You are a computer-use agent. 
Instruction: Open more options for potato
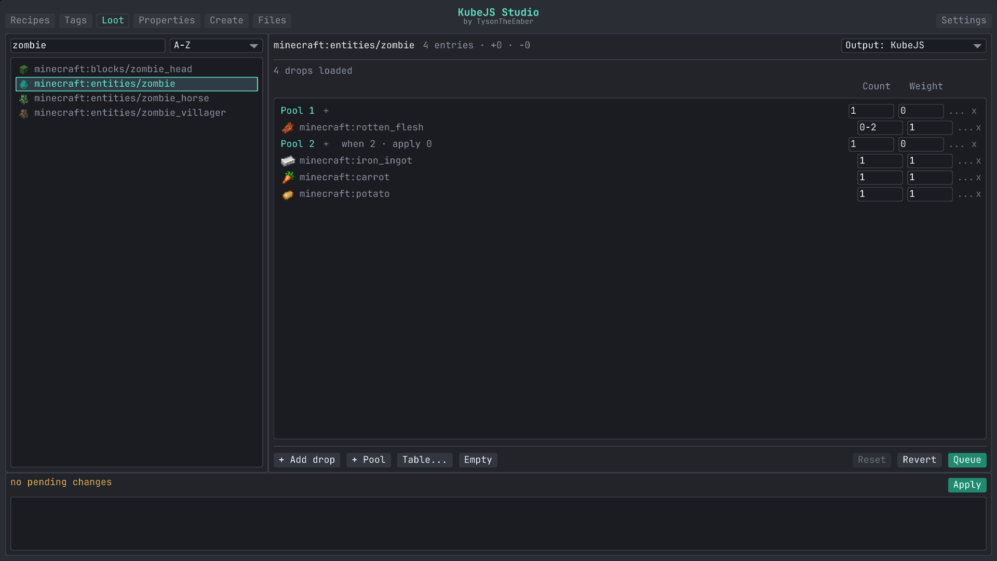tap(965, 195)
